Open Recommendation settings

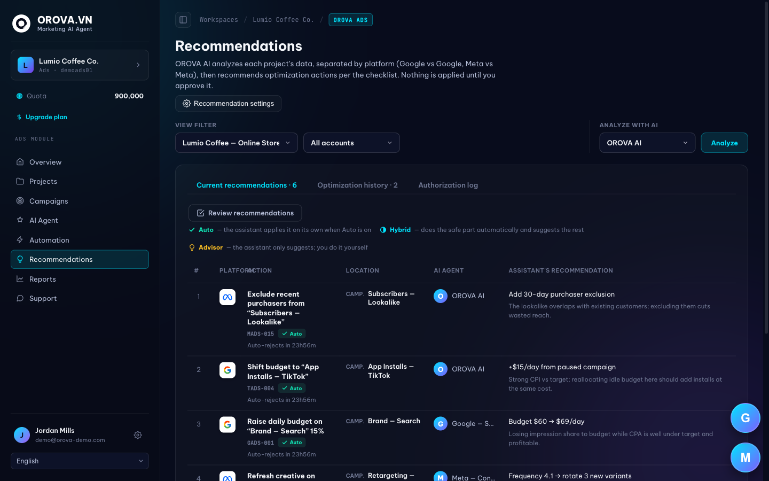[x=228, y=104]
